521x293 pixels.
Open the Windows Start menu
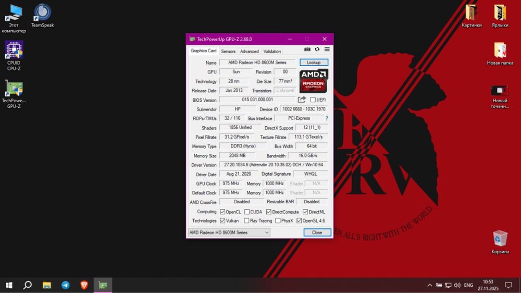pos(9,285)
